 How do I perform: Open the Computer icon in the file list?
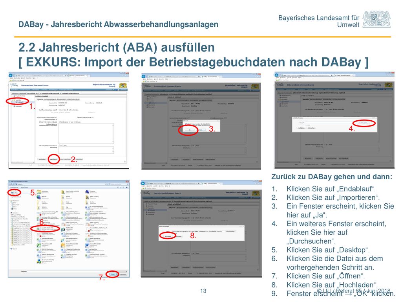click(x=87, y=192)
